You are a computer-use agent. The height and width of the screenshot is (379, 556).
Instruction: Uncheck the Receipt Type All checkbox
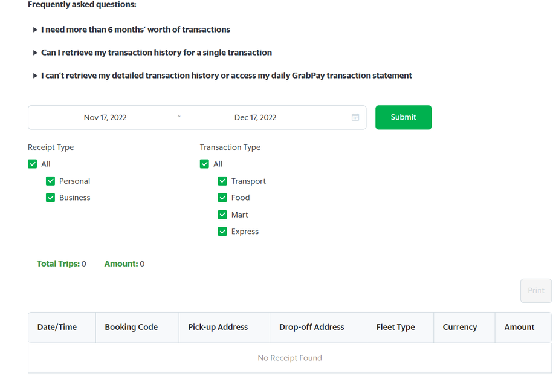(x=33, y=164)
